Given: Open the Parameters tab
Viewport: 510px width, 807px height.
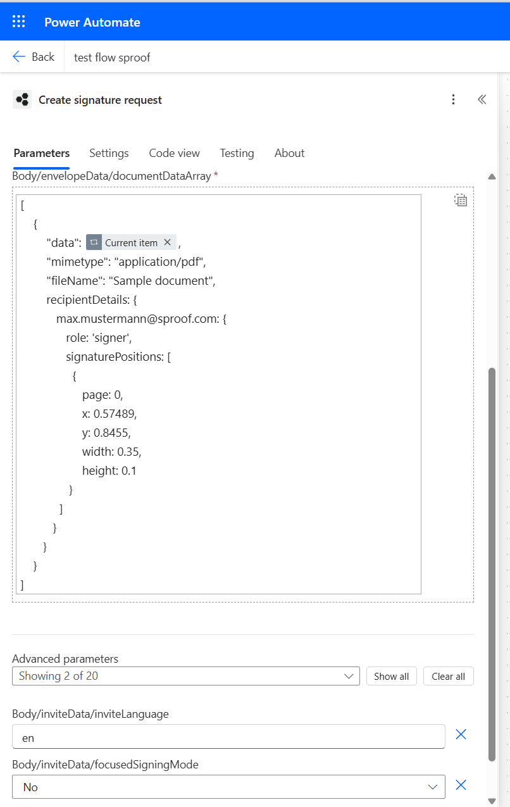Looking at the screenshot, I should (42, 153).
